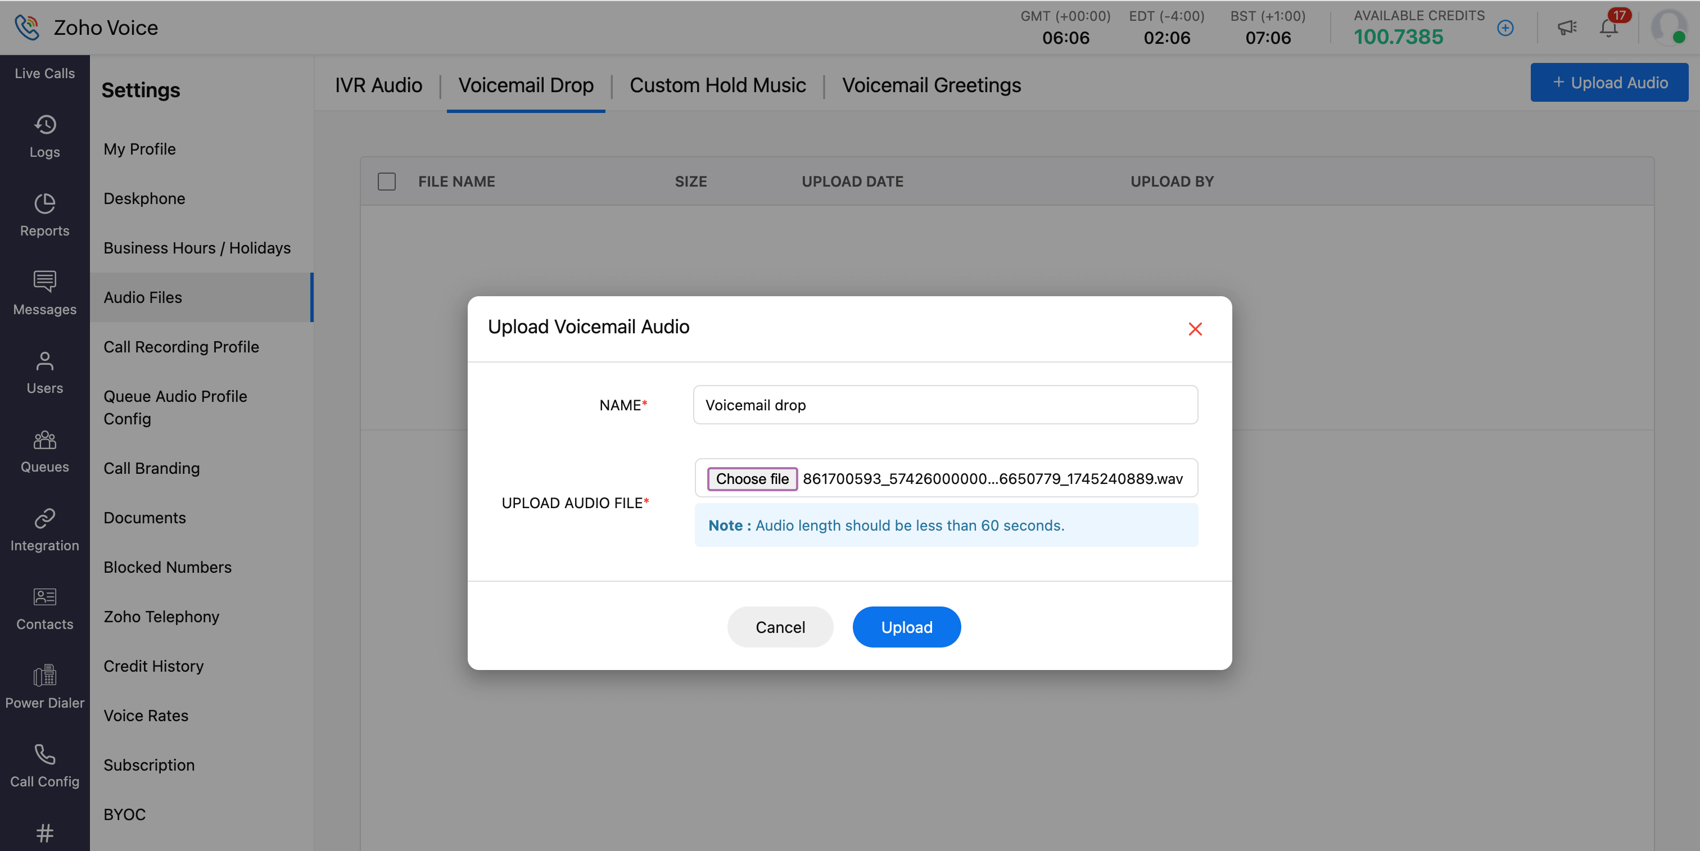
Task: Close the dialog with the red X
Action: click(x=1195, y=328)
